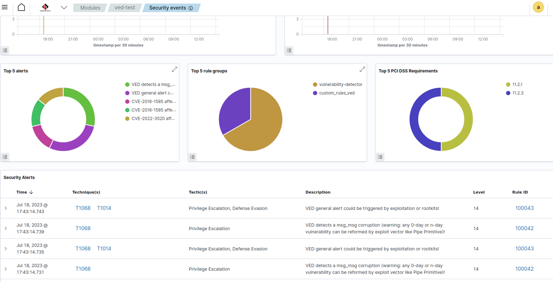The height and width of the screenshot is (282, 553).
Task: Select vulnerability-detector legend entry
Action: click(338, 85)
